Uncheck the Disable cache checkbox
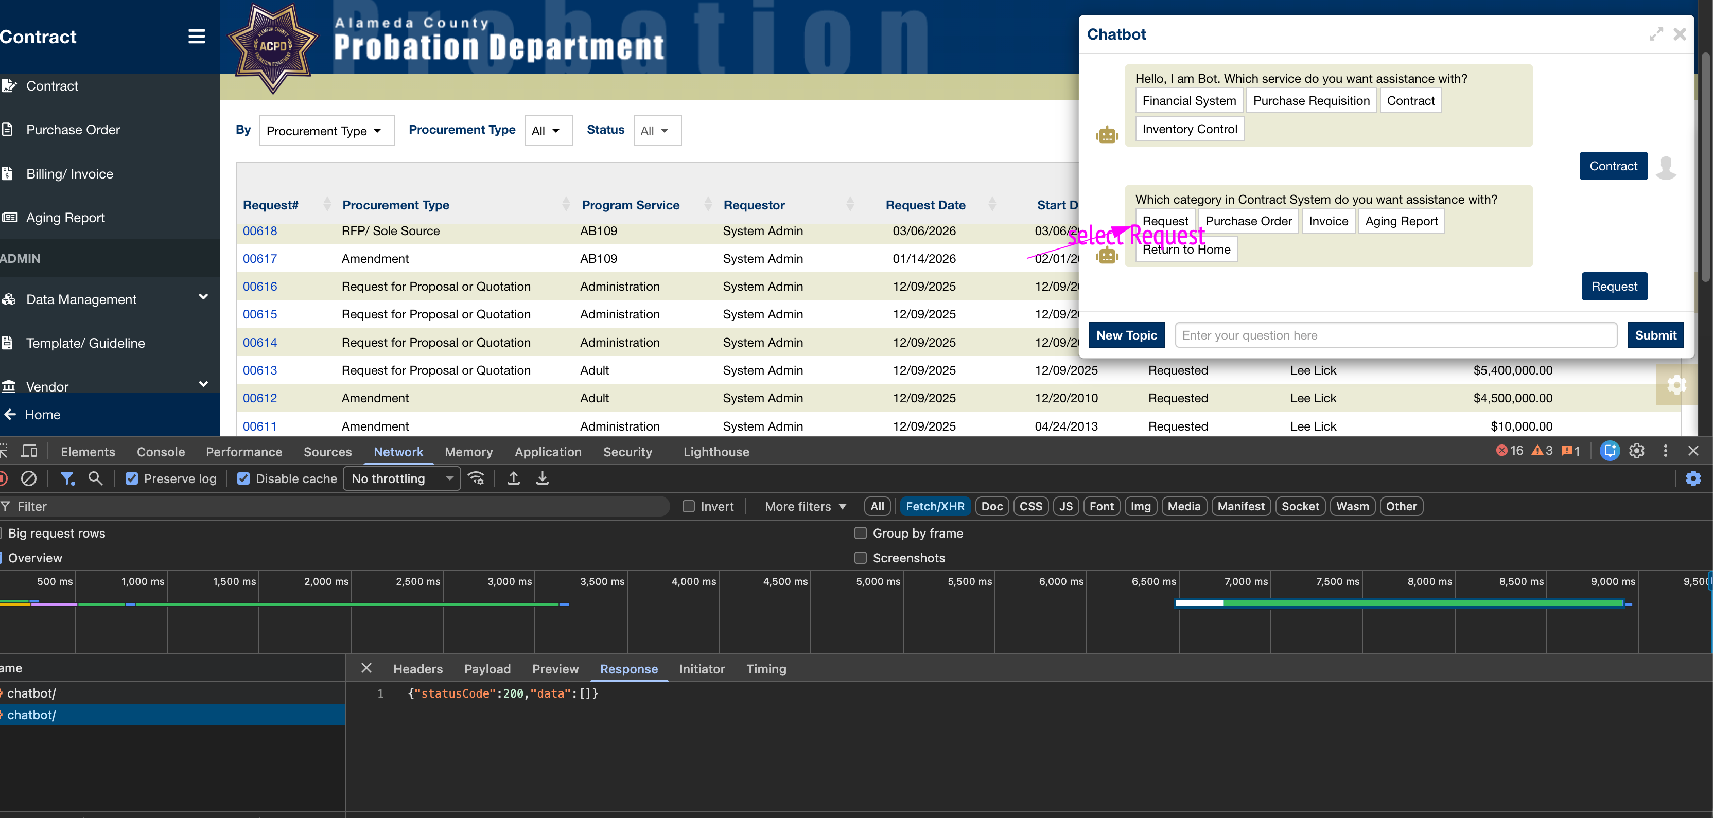Image resolution: width=1713 pixels, height=818 pixels. 243,478
